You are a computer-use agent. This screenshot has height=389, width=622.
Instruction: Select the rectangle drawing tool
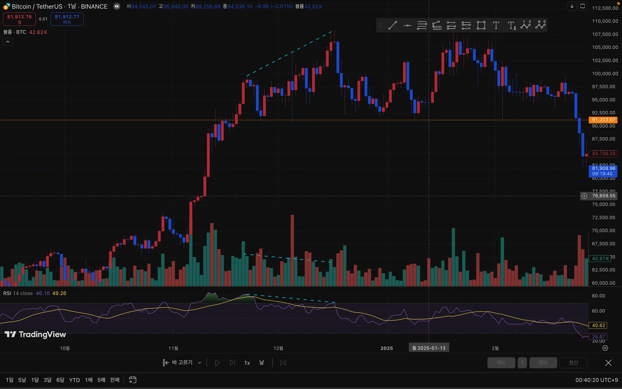(x=481, y=25)
